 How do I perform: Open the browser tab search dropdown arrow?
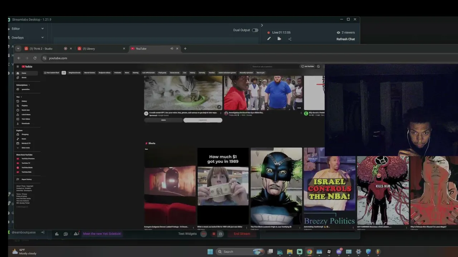[x=18, y=49]
